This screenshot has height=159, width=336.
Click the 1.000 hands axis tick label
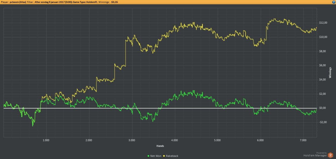46,140
